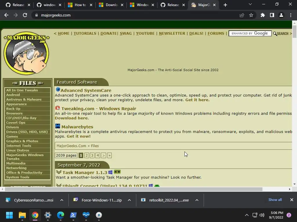Click the Google enhanced search field
This screenshot has height=222, width=297.
250,34
